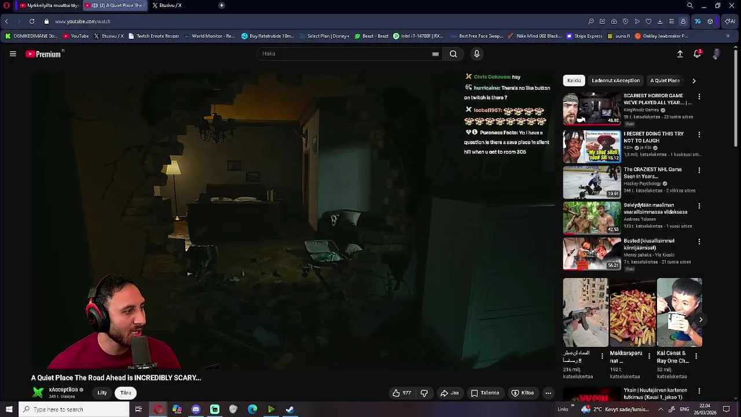This screenshot has height=417, width=741.
Task: Open options for I Regret Doing This video
Action: [x=699, y=134]
